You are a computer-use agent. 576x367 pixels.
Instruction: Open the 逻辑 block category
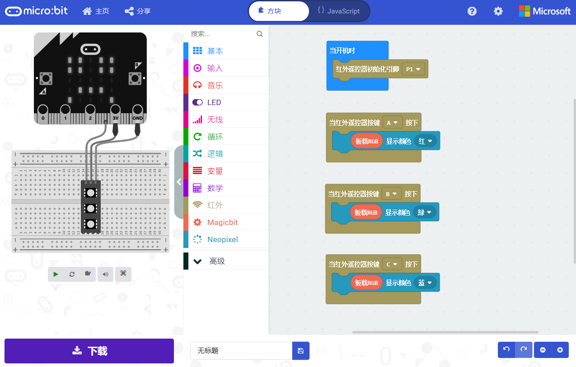point(226,154)
